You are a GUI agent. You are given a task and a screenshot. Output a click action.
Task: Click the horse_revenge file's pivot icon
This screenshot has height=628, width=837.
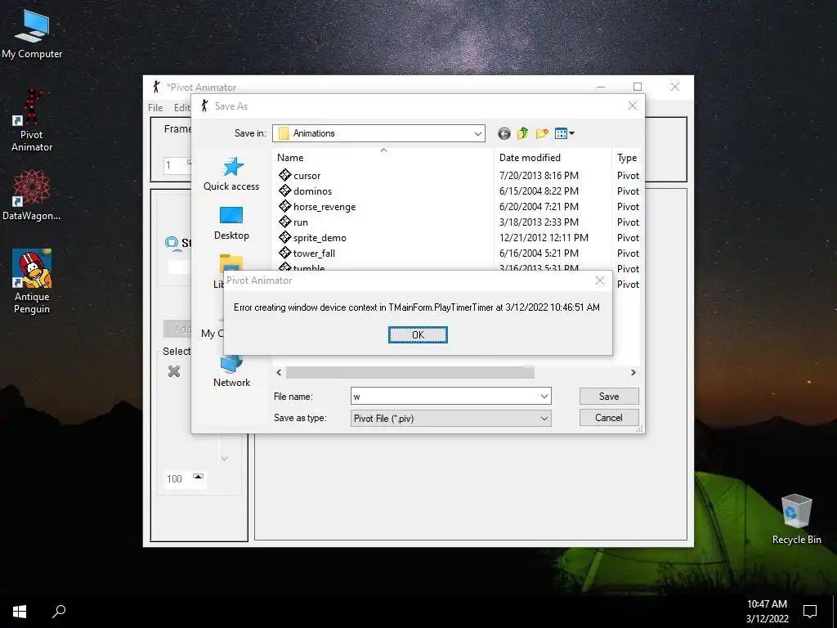pyautogui.click(x=284, y=206)
